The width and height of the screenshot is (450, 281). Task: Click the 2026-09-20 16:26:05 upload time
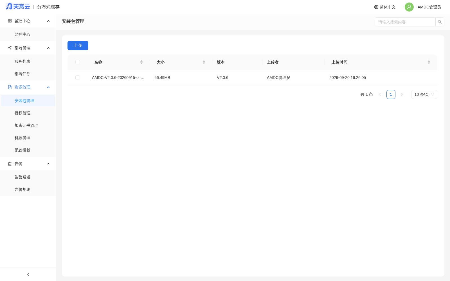[x=348, y=78]
